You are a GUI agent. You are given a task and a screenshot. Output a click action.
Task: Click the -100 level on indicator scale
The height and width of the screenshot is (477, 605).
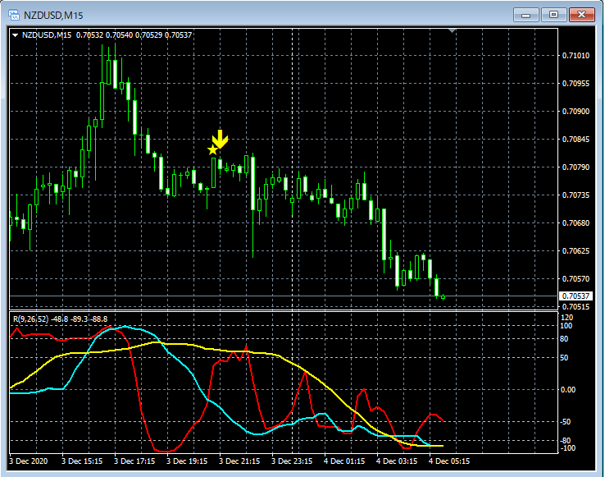tap(569, 448)
